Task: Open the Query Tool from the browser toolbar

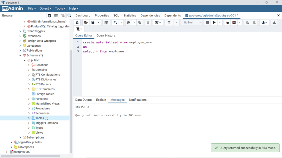Action: pyautogui.click(x=49, y=16)
